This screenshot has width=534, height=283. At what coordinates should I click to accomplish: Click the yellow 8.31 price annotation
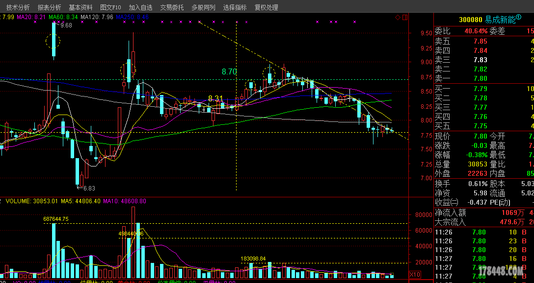click(215, 98)
